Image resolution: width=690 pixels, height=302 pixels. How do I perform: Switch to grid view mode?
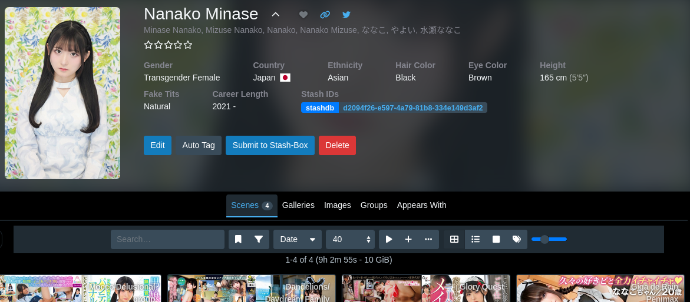[x=454, y=239]
